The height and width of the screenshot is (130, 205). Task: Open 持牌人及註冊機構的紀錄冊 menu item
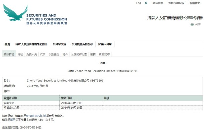32,44
